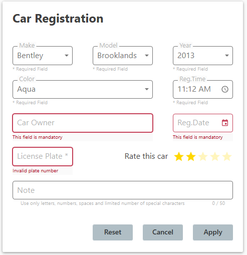The image size is (247, 255).
Task: Choose the fourth rating star
Action: [x=215, y=156]
